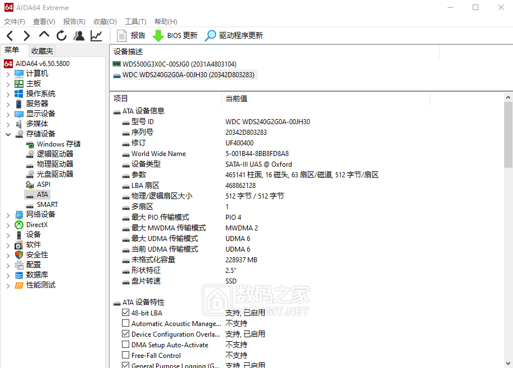Click the 显示设备 display icon

pos(19,114)
